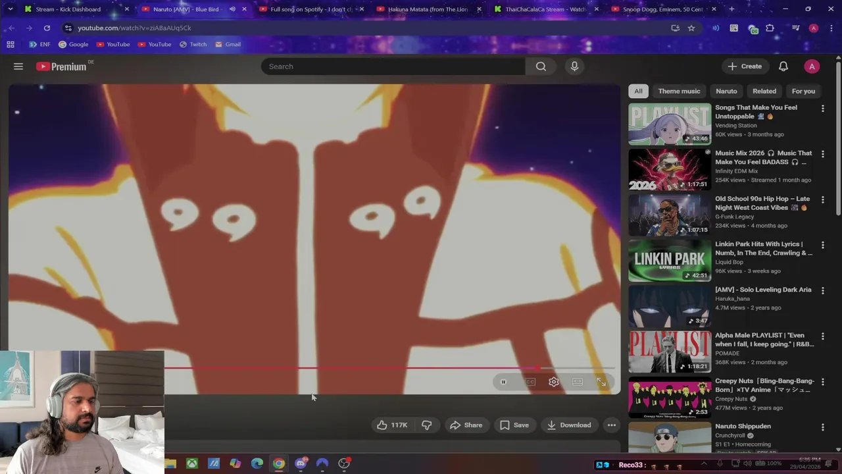
Task: Open the Chrome extensions puzzle icon
Action: tap(770, 28)
